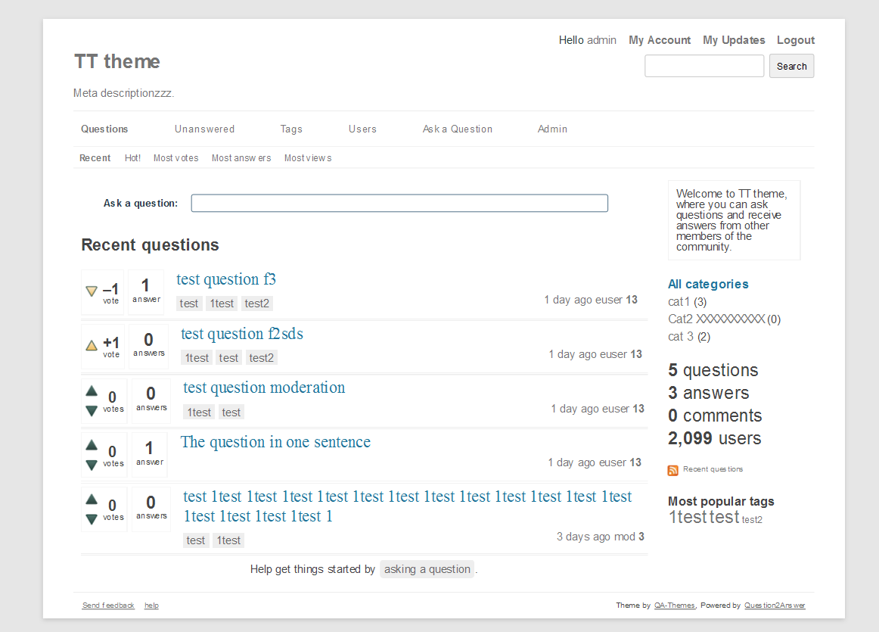The width and height of the screenshot is (879, 632).
Task: Switch to the Most votes sorting
Action: pyautogui.click(x=175, y=158)
